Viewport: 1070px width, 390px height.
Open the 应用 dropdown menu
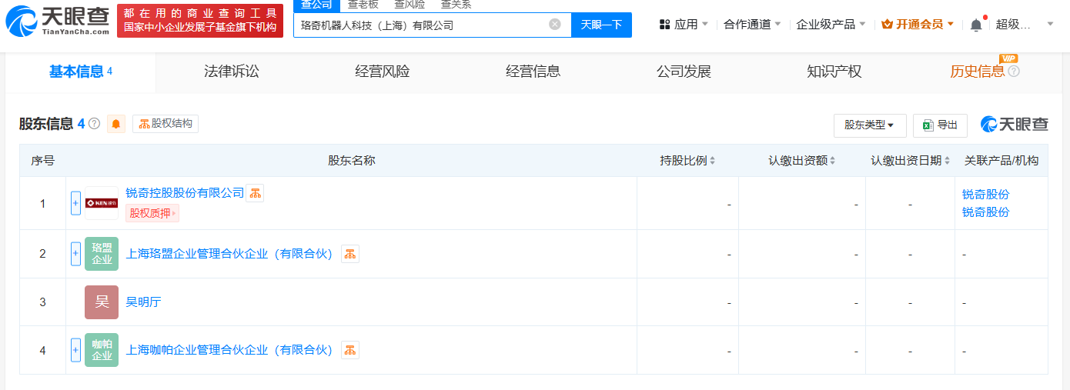684,25
